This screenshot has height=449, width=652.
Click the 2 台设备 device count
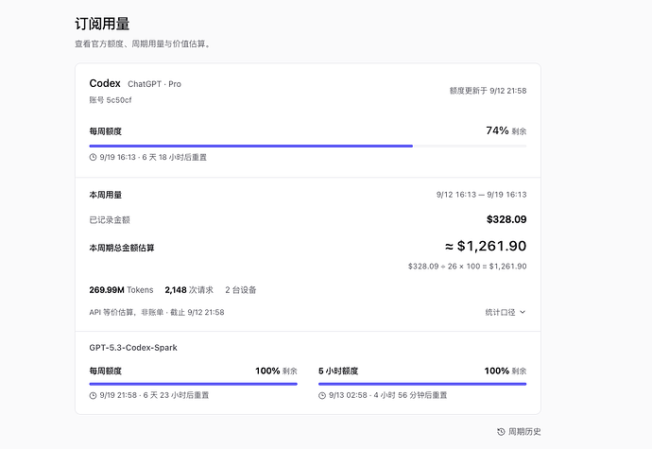pos(241,290)
